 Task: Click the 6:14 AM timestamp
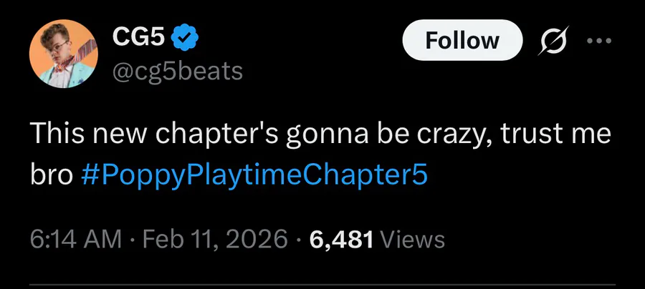(x=75, y=240)
